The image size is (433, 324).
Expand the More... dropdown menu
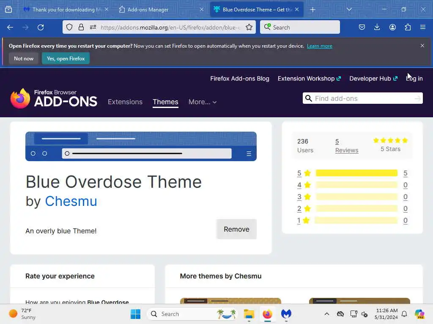(203, 102)
